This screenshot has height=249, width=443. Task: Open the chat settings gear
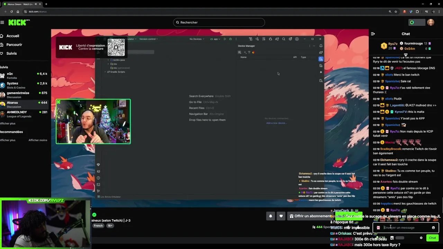click(x=421, y=238)
